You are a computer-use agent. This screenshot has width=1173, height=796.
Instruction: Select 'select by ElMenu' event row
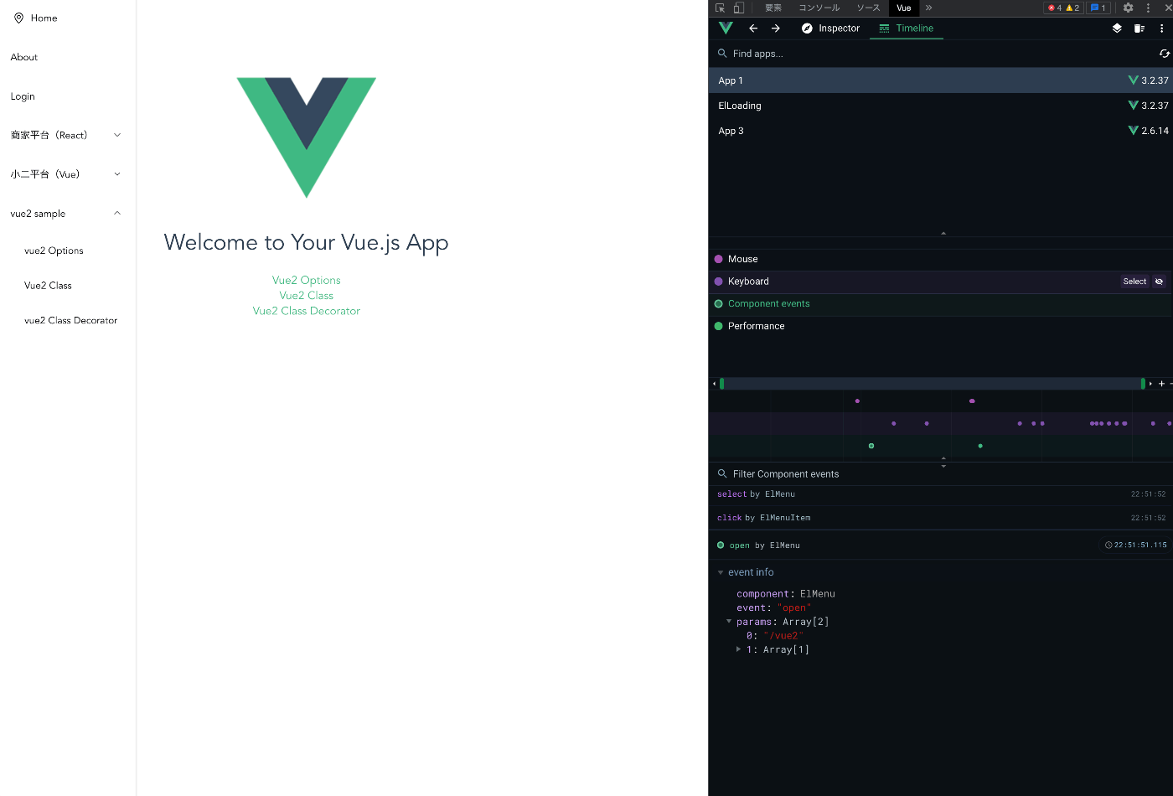941,494
